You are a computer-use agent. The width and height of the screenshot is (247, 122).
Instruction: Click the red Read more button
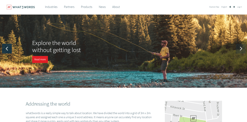click(40, 60)
